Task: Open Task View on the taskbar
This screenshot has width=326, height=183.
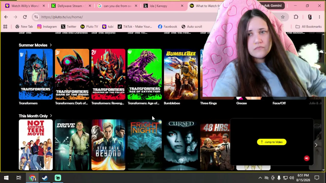Action: click(19, 178)
